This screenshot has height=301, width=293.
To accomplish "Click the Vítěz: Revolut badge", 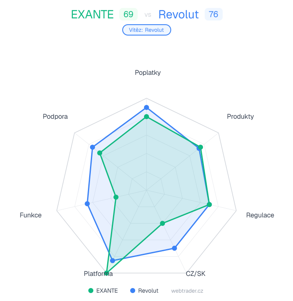I will click(146, 30).
